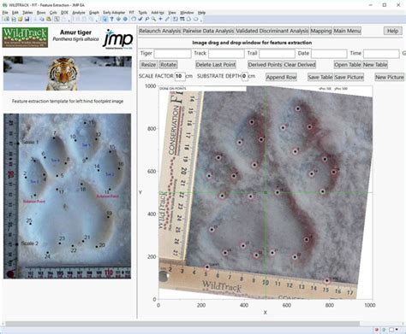Click the left hind footprint template image
The image size is (406, 334).
click(x=68, y=196)
